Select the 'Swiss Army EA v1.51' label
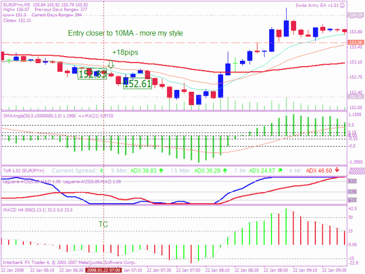 tap(317, 5)
